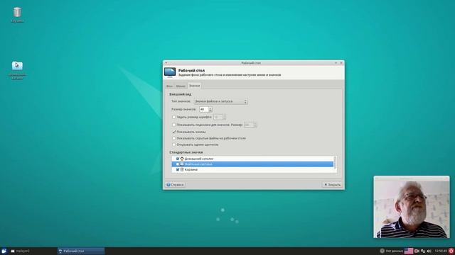This screenshot has width=455, height=255.
Task: Toggle the Показывать эскизы checkbox
Action: point(173,132)
